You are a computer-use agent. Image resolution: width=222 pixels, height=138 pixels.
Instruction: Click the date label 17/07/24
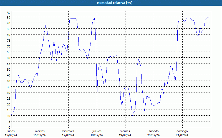pyautogui.click(x=68, y=135)
